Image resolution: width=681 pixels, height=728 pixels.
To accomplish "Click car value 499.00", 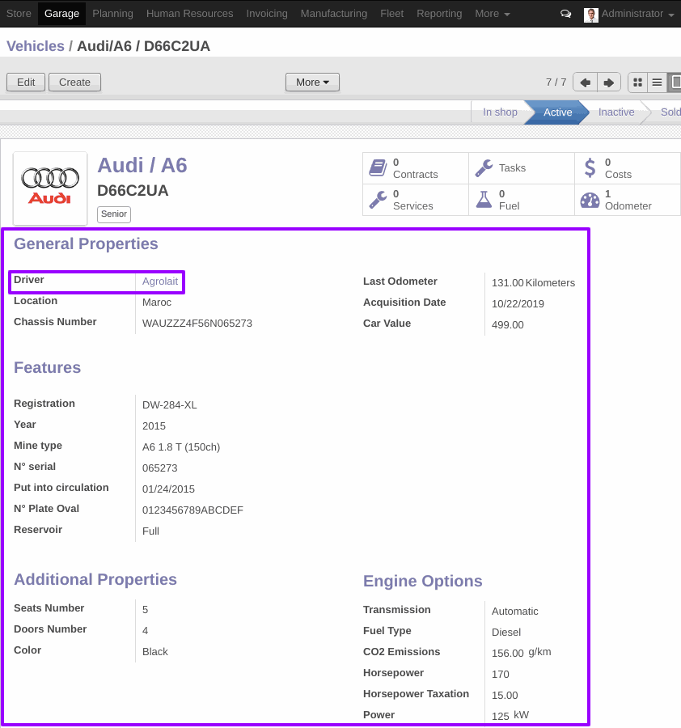I will (508, 325).
